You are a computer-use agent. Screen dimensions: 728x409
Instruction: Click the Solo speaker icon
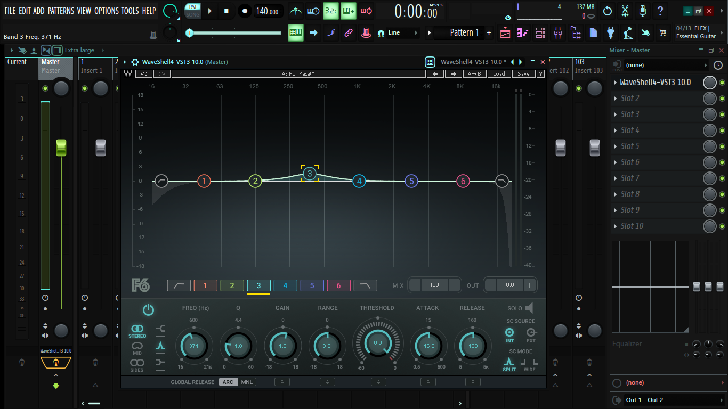coord(529,308)
